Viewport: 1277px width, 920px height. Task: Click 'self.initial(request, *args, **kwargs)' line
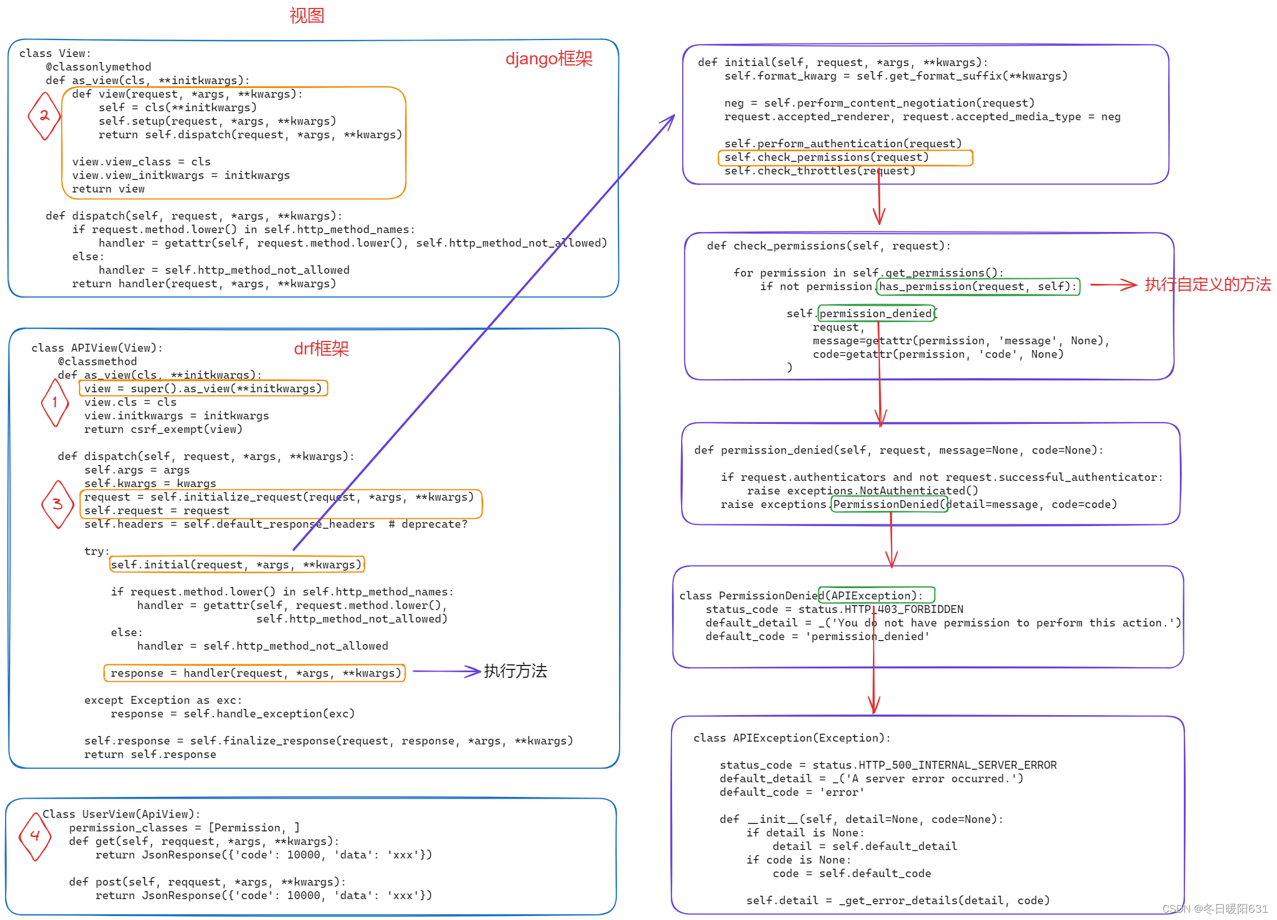pyautogui.click(x=236, y=565)
